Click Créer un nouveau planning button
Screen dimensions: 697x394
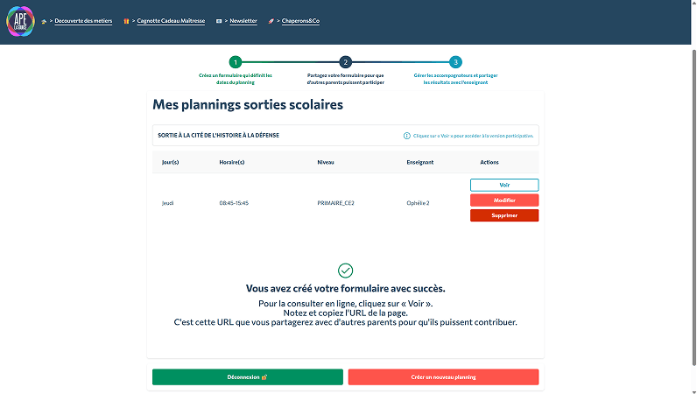click(x=443, y=377)
